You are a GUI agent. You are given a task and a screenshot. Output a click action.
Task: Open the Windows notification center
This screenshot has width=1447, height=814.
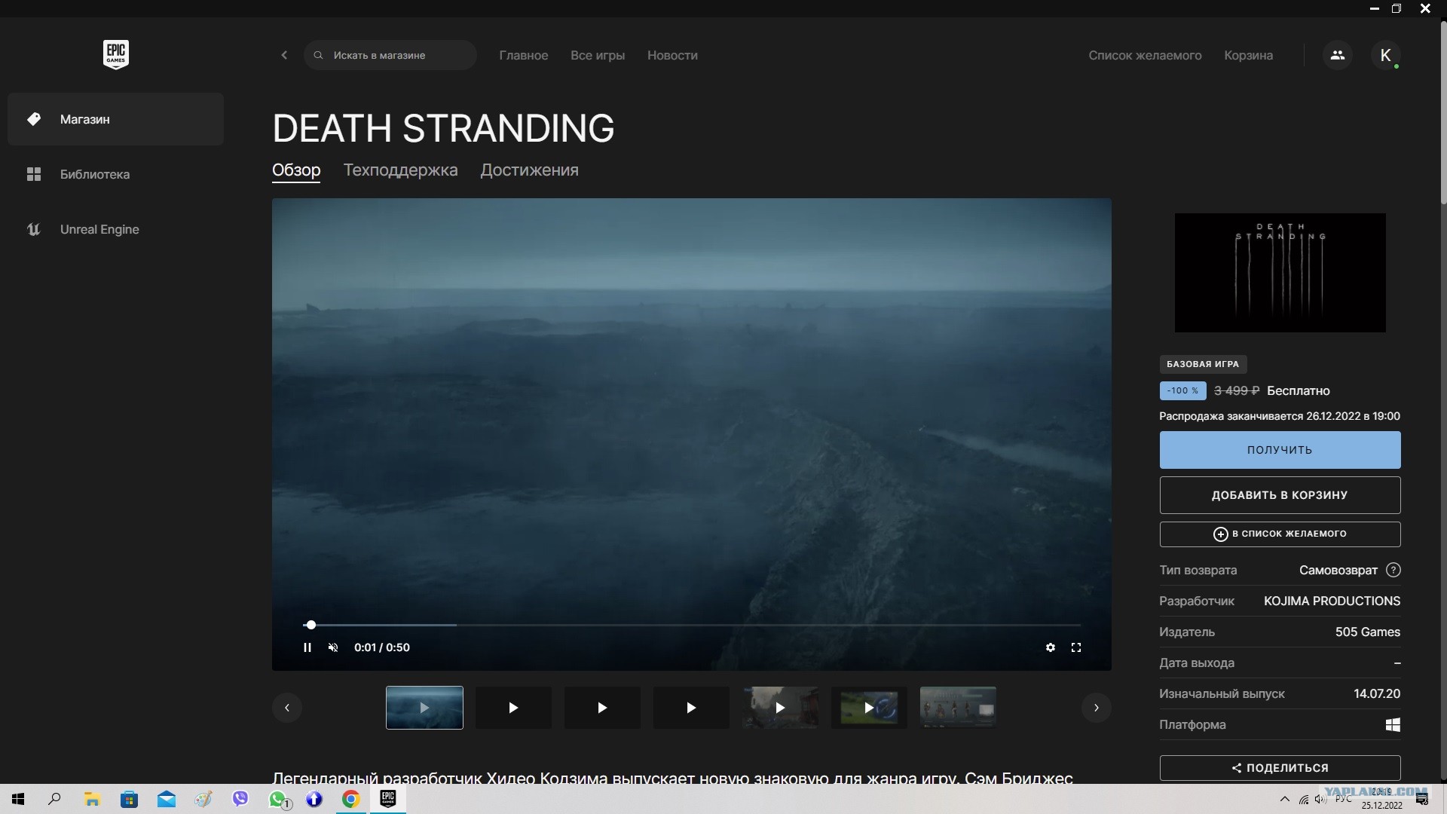point(1422,799)
